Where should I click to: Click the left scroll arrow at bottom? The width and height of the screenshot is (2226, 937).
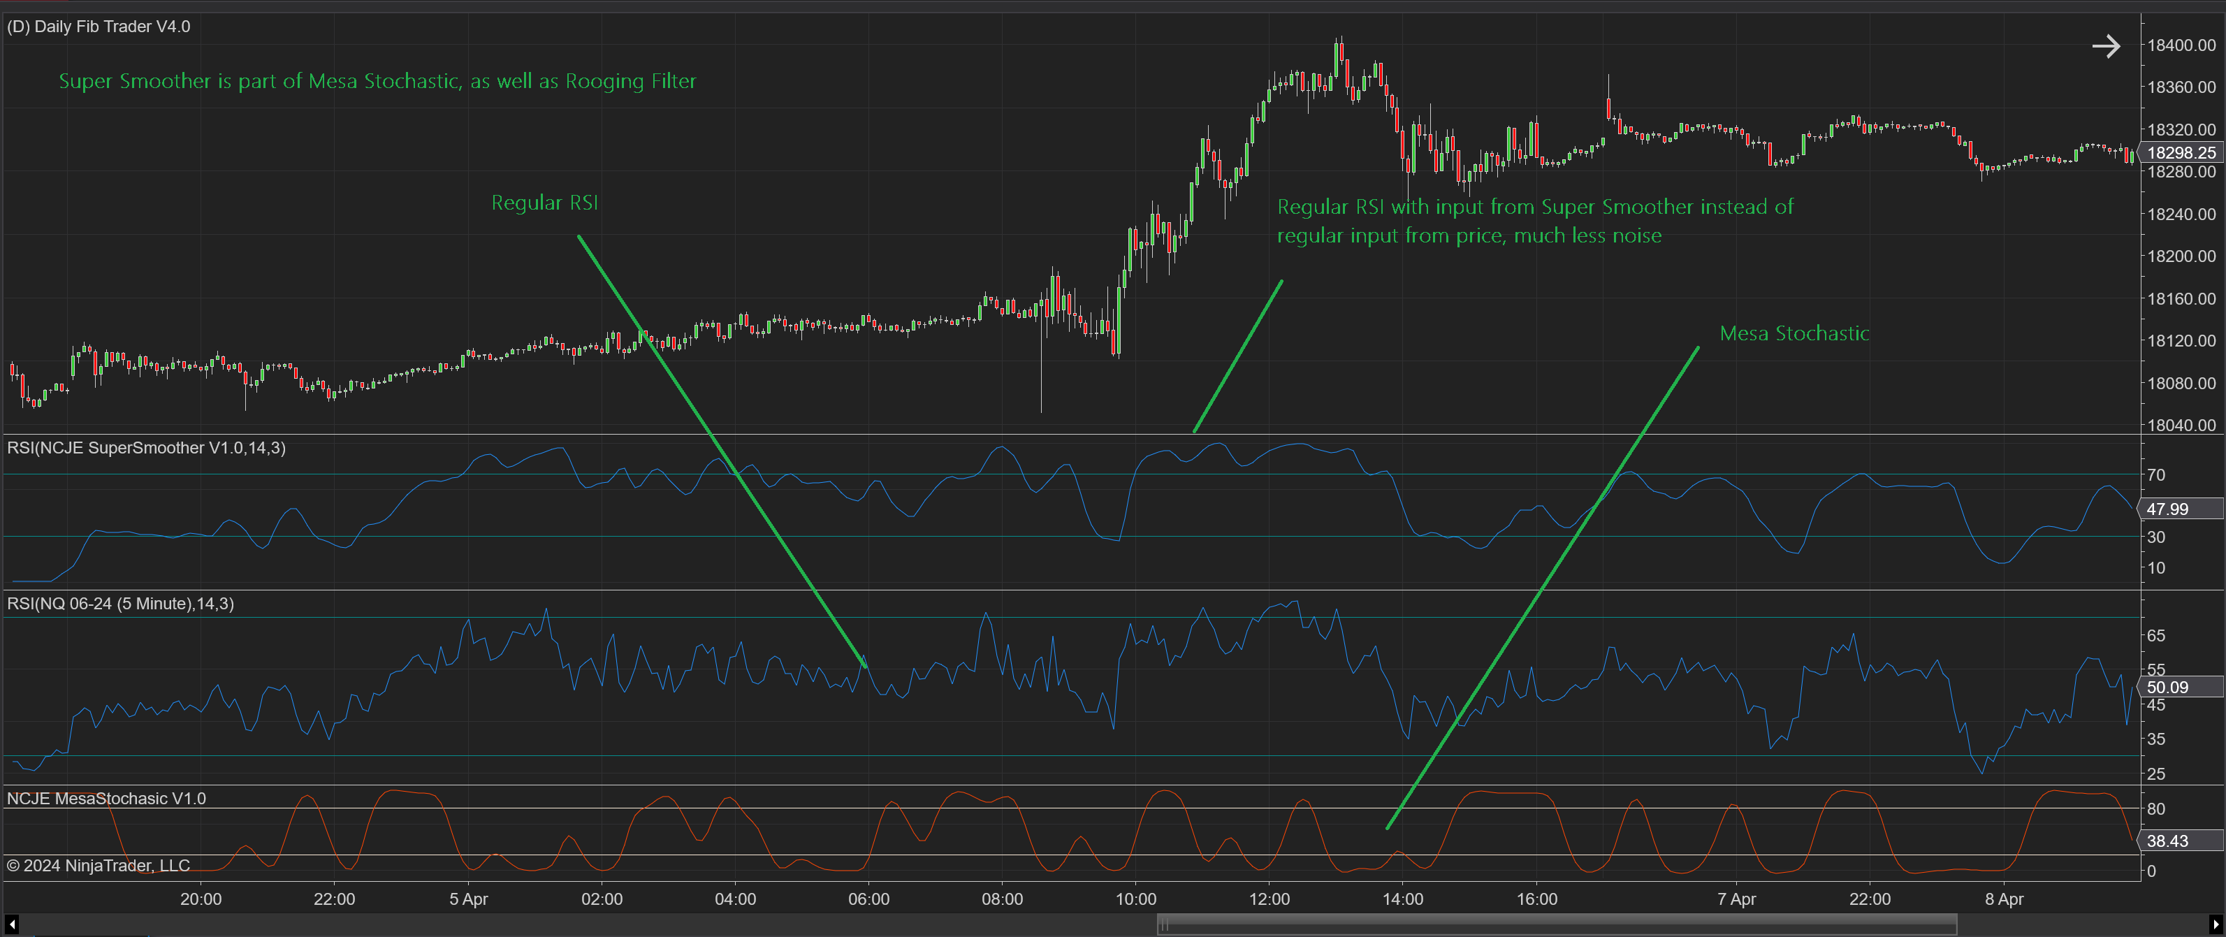[11, 925]
